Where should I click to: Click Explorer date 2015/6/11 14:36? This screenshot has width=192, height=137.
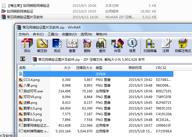[x=85, y=17]
